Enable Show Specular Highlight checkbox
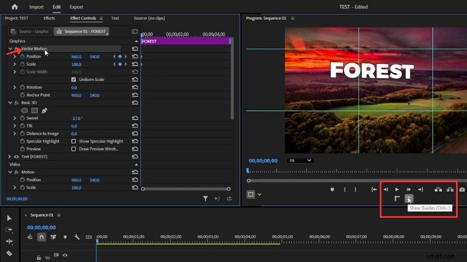This screenshot has height=262, width=467. [x=74, y=141]
